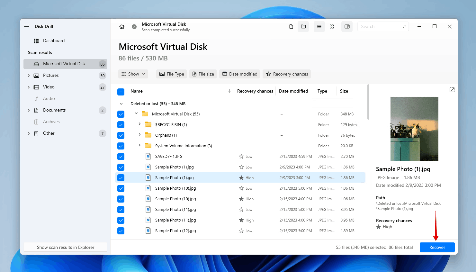Viewport: 476px width, 272px height.
Task: Open the hamburger menu next to Disk Drill
Action: coord(27,26)
